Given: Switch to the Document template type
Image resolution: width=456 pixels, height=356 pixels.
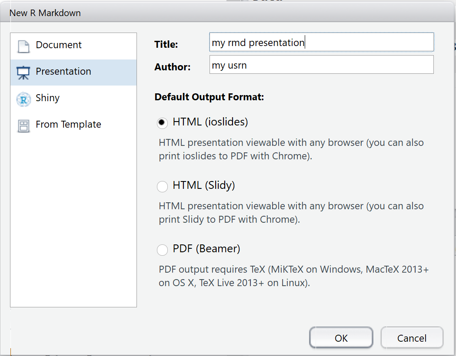Looking at the screenshot, I should pyautogui.click(x=59, y=45).
